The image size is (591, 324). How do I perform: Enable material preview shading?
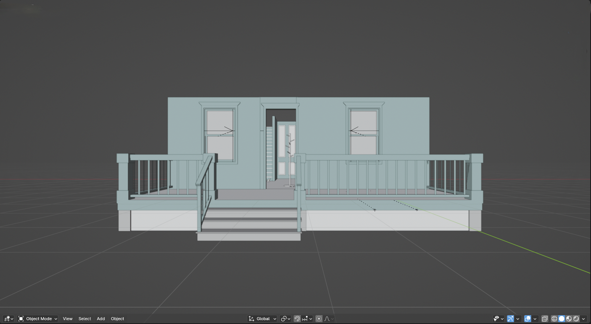pyautogui.click(x=569, y=319)
